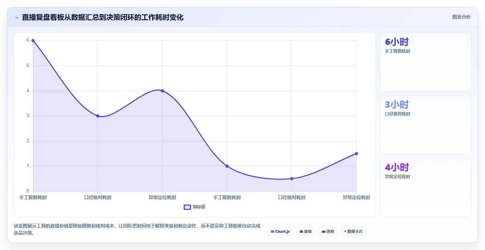The image size is (485, 250).
Task: Click the square icon inside the 表格 tag
Action: coord(301,231)
